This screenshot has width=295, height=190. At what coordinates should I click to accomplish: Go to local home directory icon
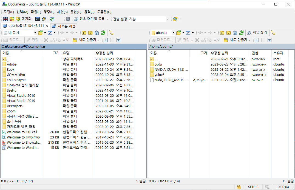point(97,33)
